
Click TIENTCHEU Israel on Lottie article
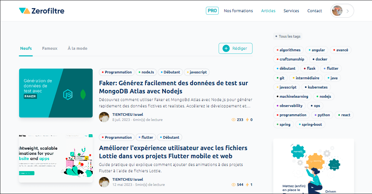coord(128,179)
